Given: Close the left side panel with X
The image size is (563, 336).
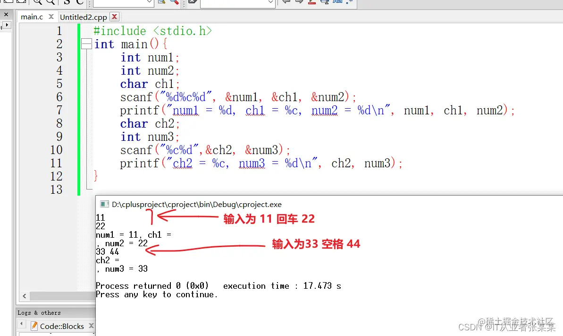Looking at the screenshot, I should [x=6, y=14].
